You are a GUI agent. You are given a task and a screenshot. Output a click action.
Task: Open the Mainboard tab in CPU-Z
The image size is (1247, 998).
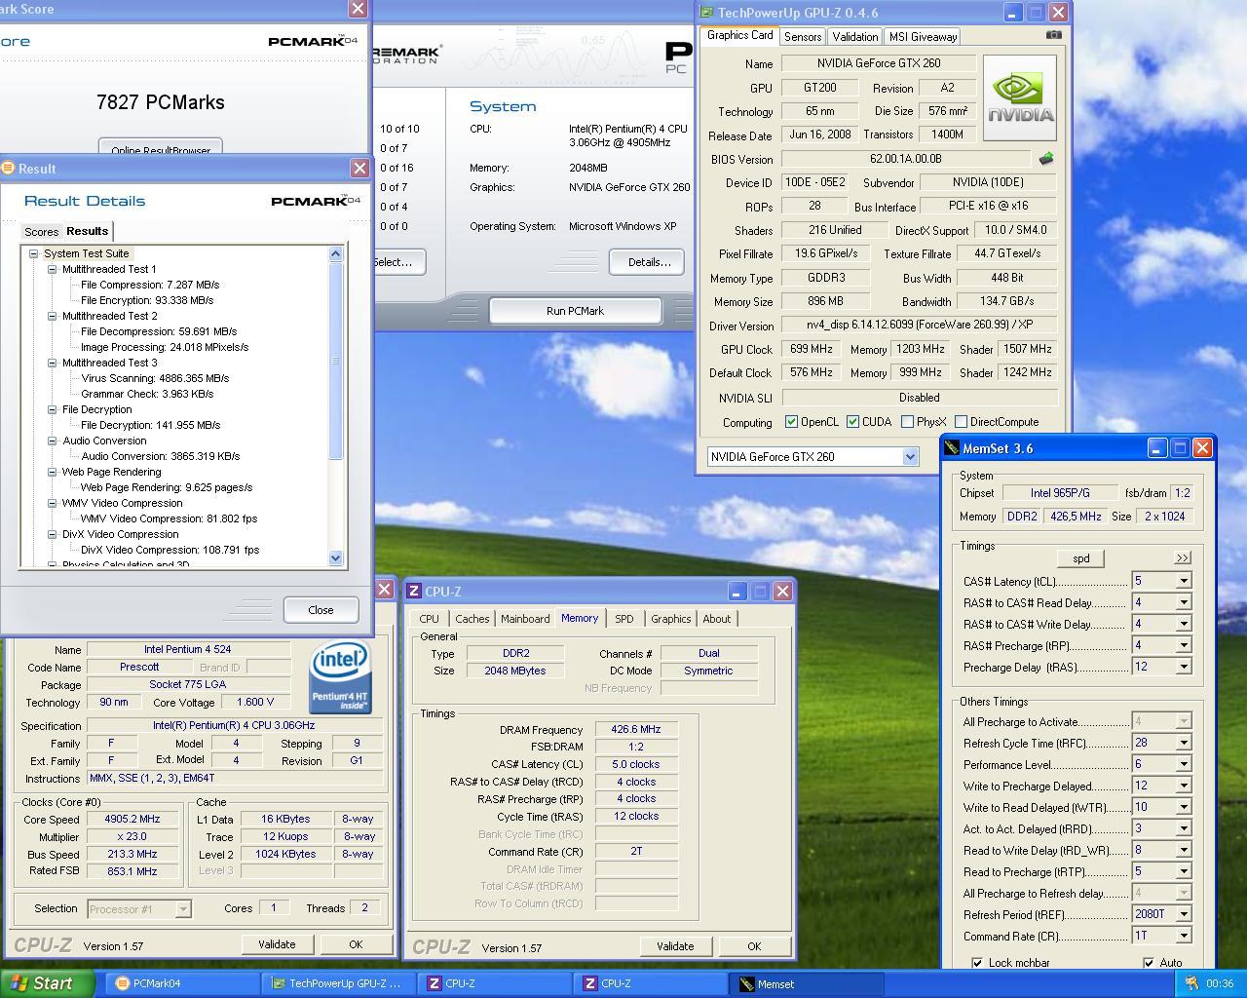click(x=525, y=619)
